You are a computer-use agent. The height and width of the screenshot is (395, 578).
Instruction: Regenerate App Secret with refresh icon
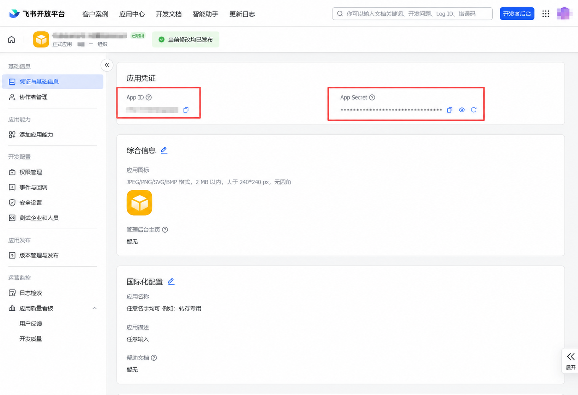pos(474,110)
